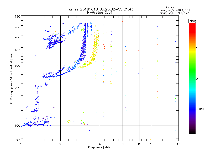Click the phase colorbar scale
The image size is (210, 157).
(192, 78)
